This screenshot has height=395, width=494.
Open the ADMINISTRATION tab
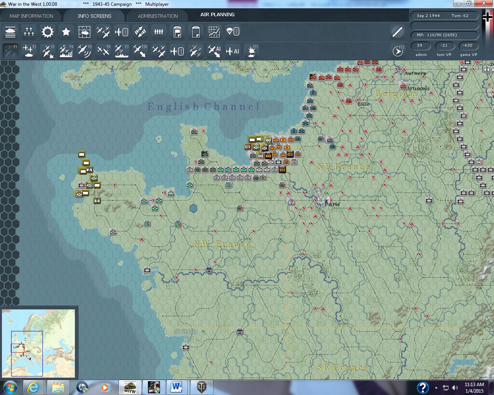(x=158, y=16)
